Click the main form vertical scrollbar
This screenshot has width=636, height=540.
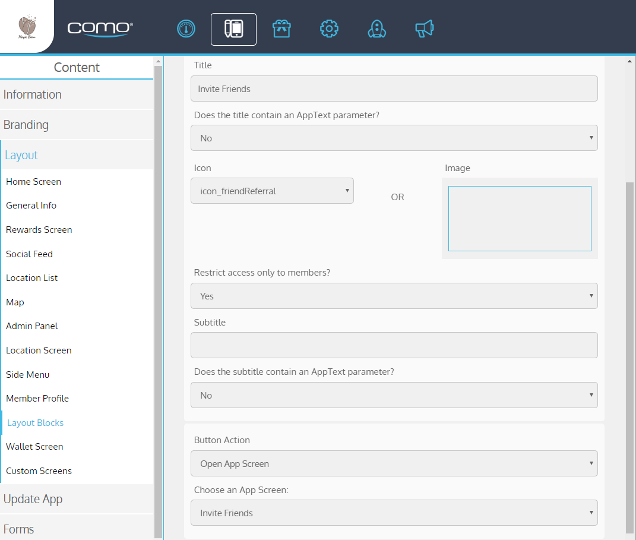click(629, 356)
